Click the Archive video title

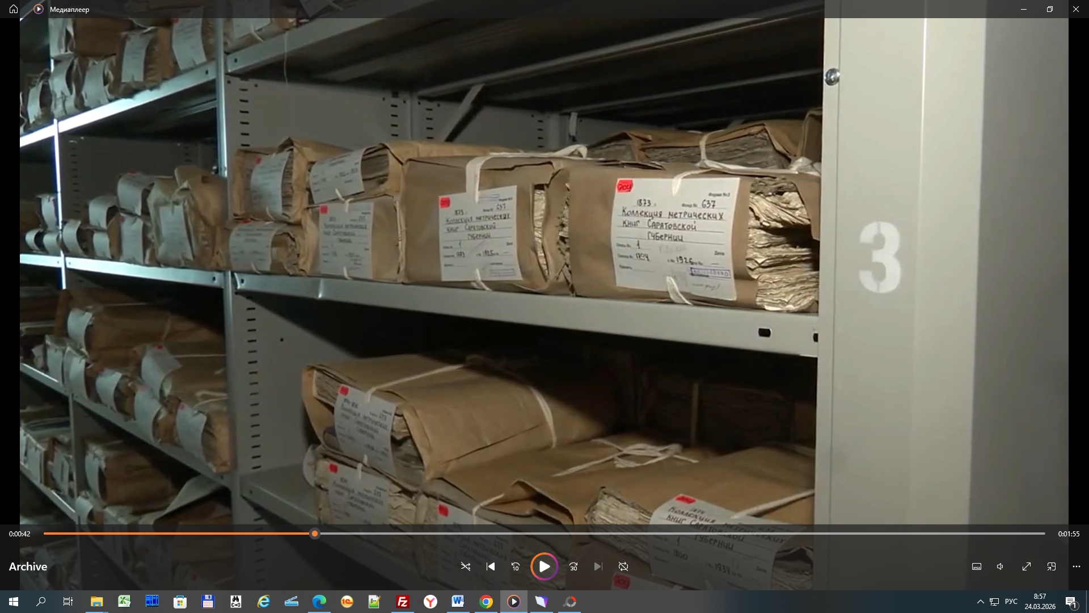pos(28,566)
